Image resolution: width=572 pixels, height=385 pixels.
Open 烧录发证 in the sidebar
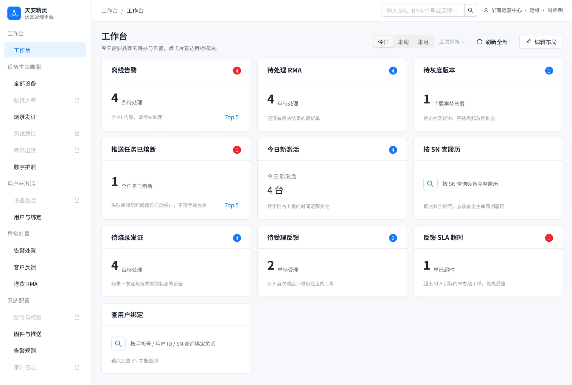[45, 117]
